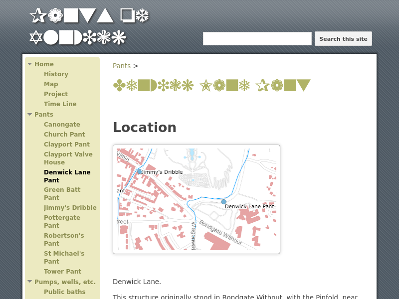Select Canongate in the sidebar
Screen dimensions: 399x299
tap(62, 125)
